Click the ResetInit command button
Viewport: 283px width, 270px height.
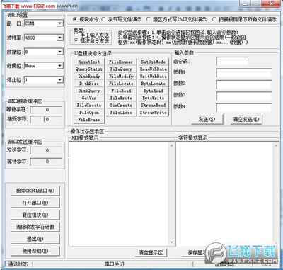point(89,62)
